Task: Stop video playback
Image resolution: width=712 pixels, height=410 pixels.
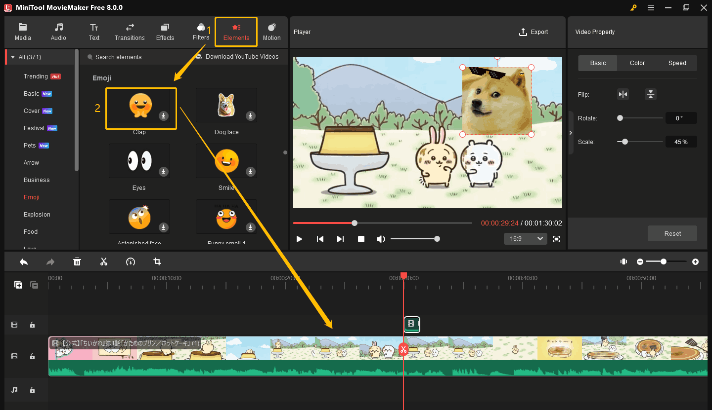Action: pyautogui.click(x=361, y=239)
